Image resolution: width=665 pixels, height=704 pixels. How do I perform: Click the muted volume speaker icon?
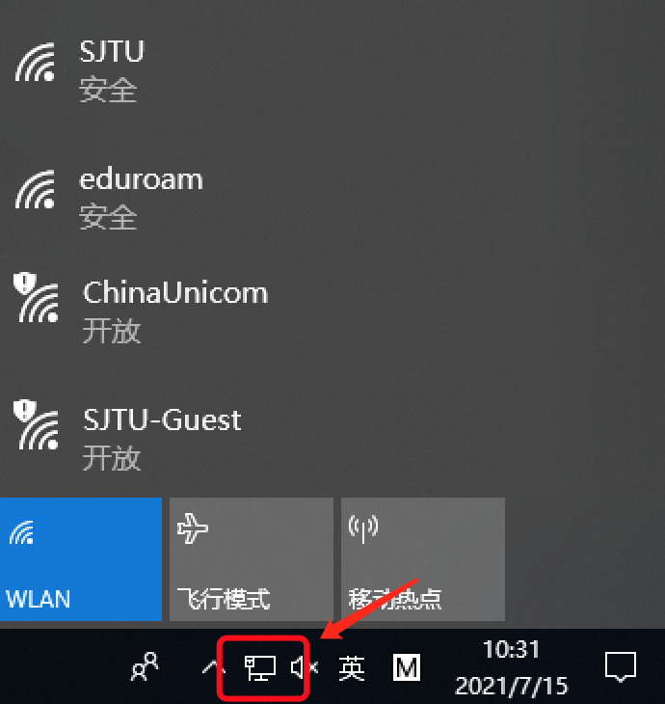(x=305, y=667)
